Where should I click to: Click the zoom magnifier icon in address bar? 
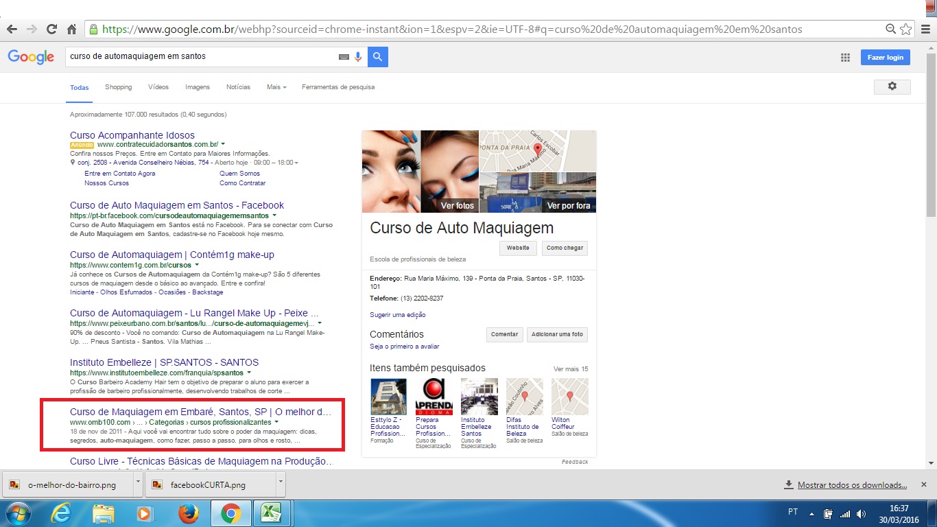tap(890, 30)
